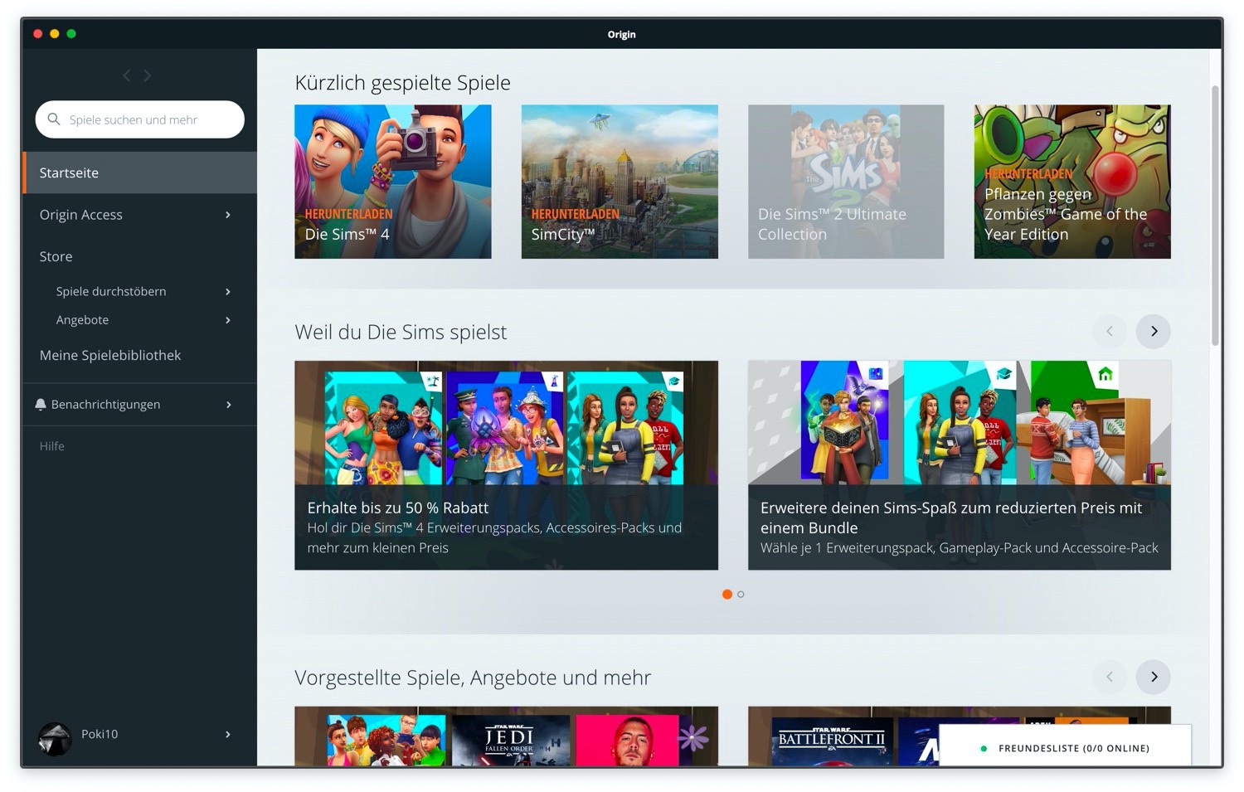
Task: Select Die Sims 2 Ultimate Collection tile
Action: click(846, 182)
